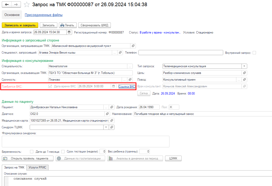Open selection list for Специальность field
This screenshot has height=186, width=272.
[130, 66]
